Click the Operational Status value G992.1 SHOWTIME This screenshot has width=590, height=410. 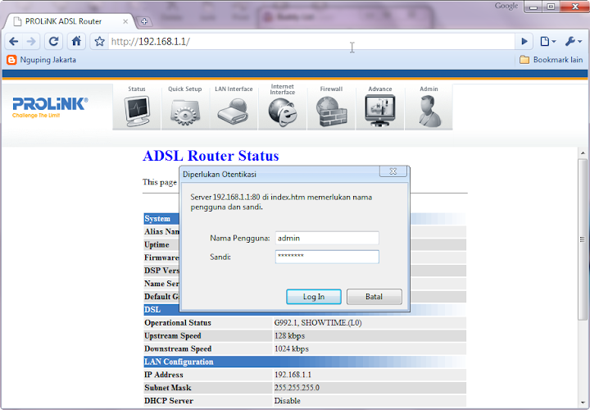318,322
